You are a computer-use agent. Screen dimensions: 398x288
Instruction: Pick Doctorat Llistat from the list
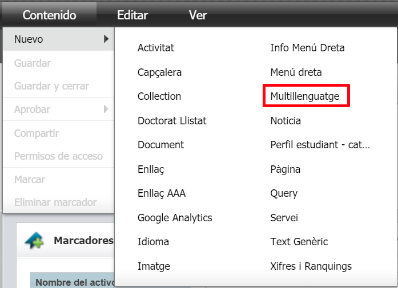click(172, 121)
